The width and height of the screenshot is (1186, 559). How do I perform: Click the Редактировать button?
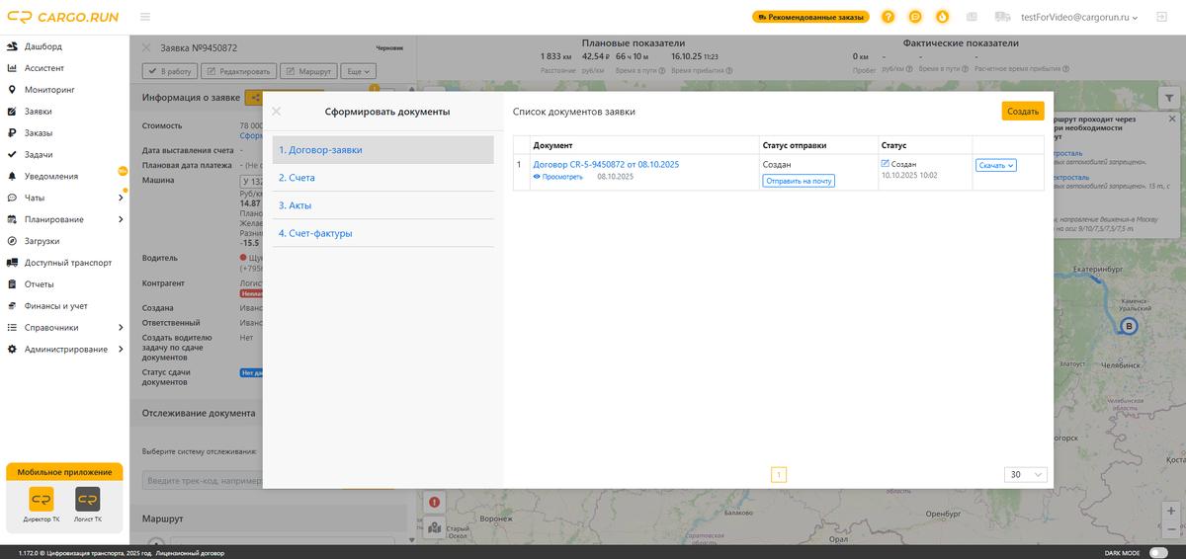click(x=238, y=71)
